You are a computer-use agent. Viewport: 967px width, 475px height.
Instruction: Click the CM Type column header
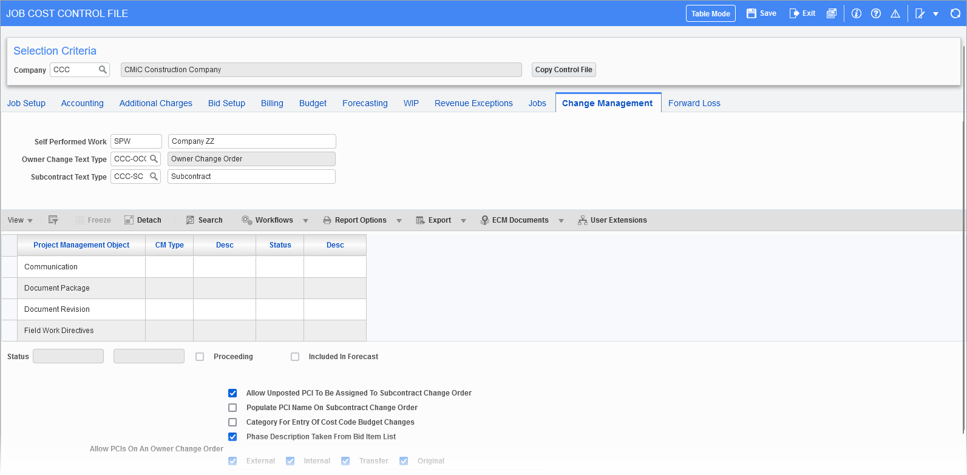point(169,245)
